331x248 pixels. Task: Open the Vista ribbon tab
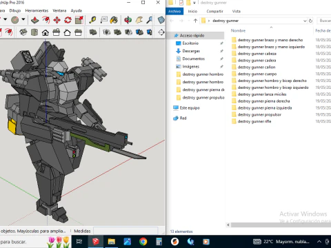pos(237,11)
